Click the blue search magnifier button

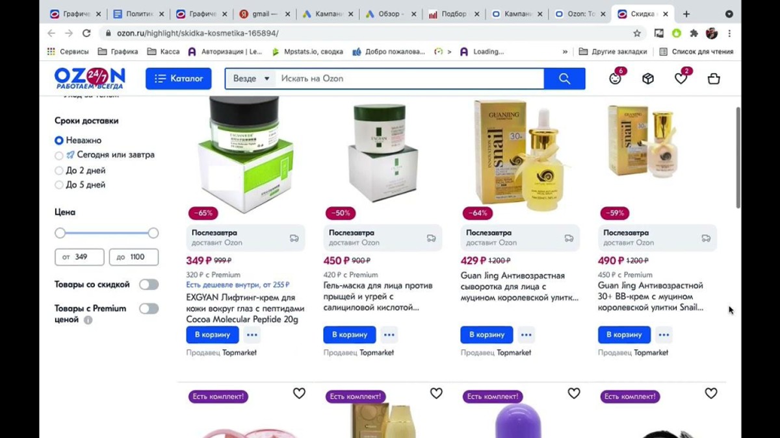click(564, 79)
